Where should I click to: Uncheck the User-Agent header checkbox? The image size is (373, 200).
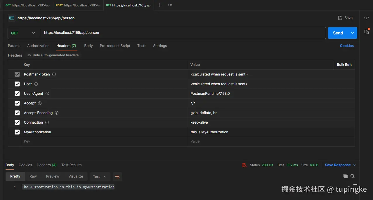point(17,94)
